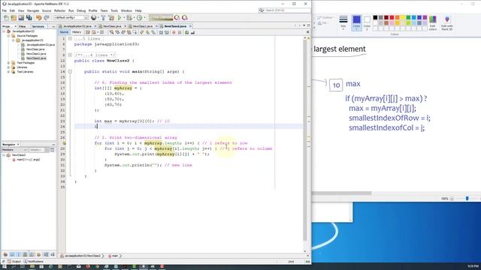Click the History view button
Screen dimensions: 481x270
point(77,32)
